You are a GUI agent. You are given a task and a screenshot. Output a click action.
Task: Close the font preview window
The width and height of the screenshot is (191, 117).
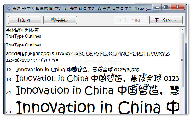(177, 7)
